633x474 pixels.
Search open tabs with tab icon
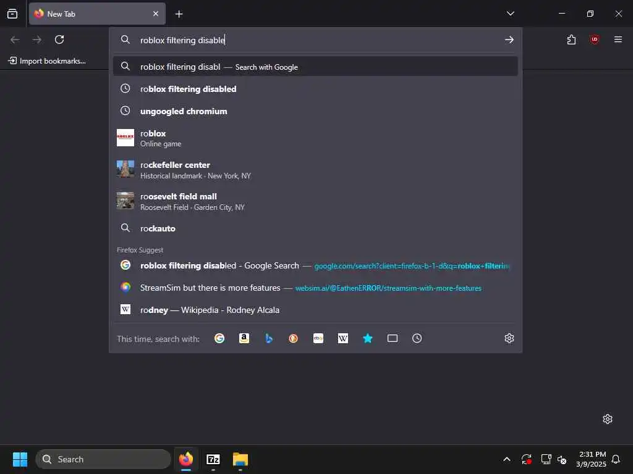coord(393,338)
